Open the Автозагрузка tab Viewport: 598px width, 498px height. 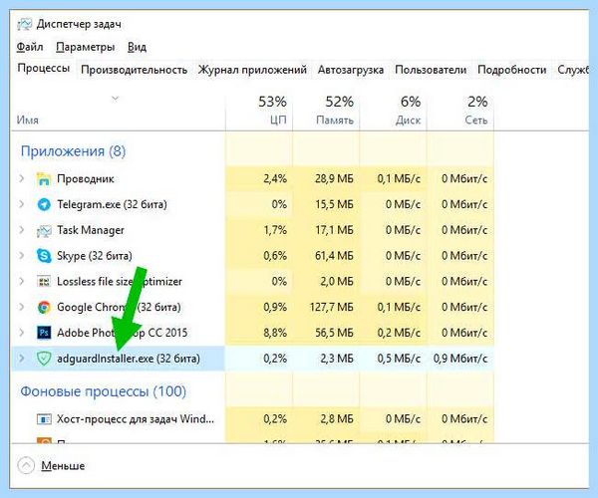tap(351, 70)
